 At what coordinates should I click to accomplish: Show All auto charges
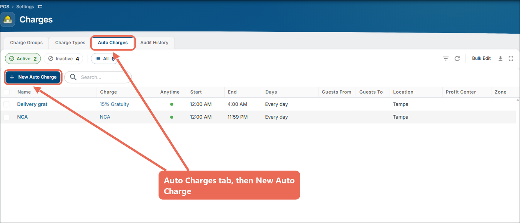105,59
